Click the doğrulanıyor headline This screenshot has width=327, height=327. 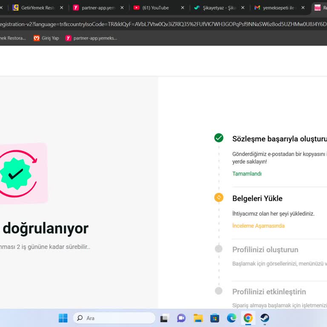[x=46, y=229]
